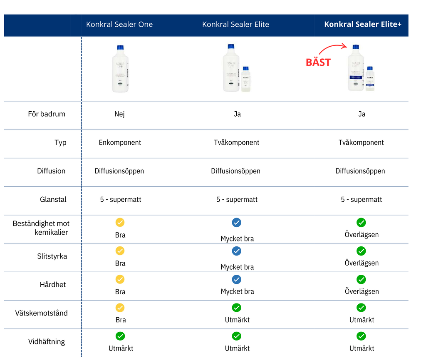Click the yellow checkmark for Sealer One Slitstyrka
The height and width of the screenshot is (361, 426).
point(120,251)
